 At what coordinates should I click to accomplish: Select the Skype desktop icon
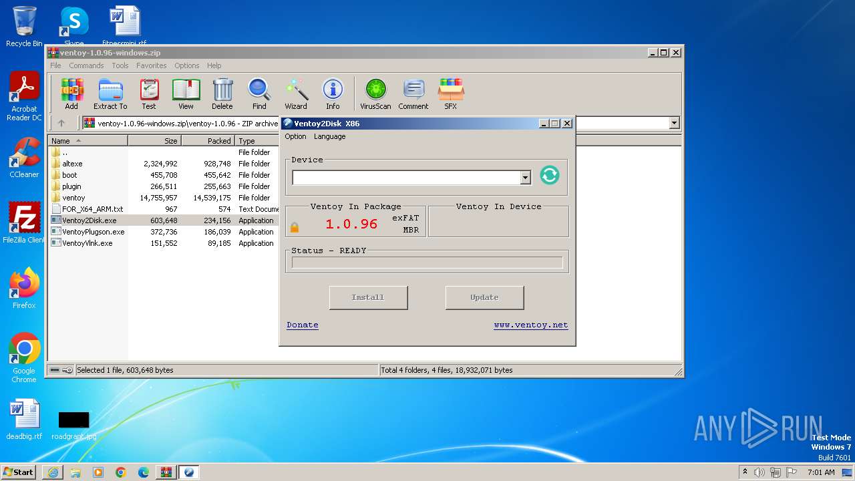[x=73, y=27]
